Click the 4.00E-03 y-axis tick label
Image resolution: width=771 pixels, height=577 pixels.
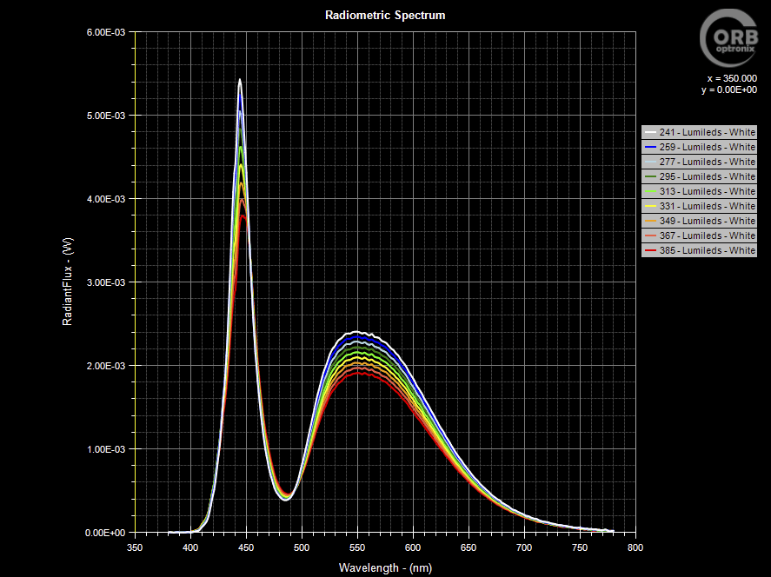point(106,199)
